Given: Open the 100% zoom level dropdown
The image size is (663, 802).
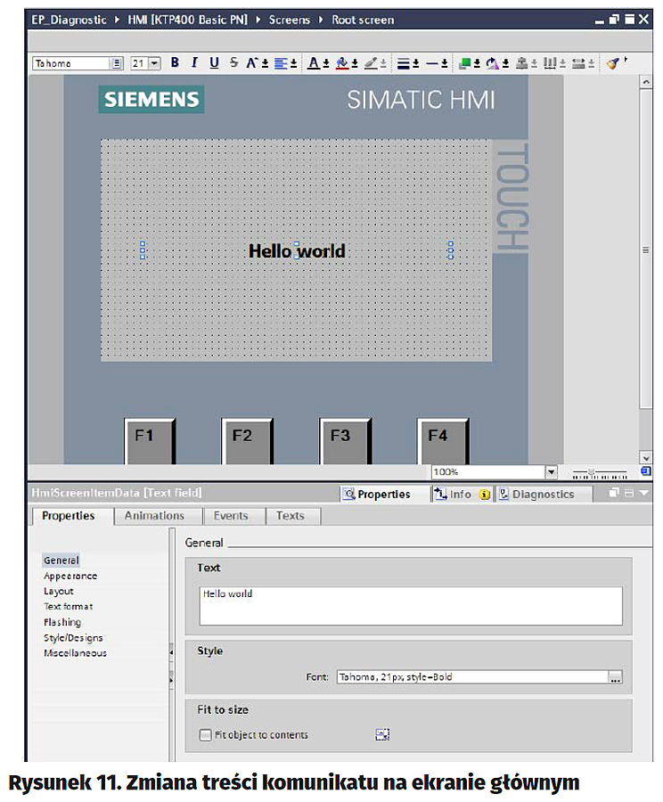Looking at the screenshot, I should click(x=551, y=471).
